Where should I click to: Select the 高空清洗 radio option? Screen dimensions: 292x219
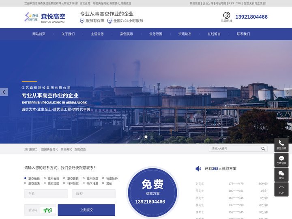point(25,183)
